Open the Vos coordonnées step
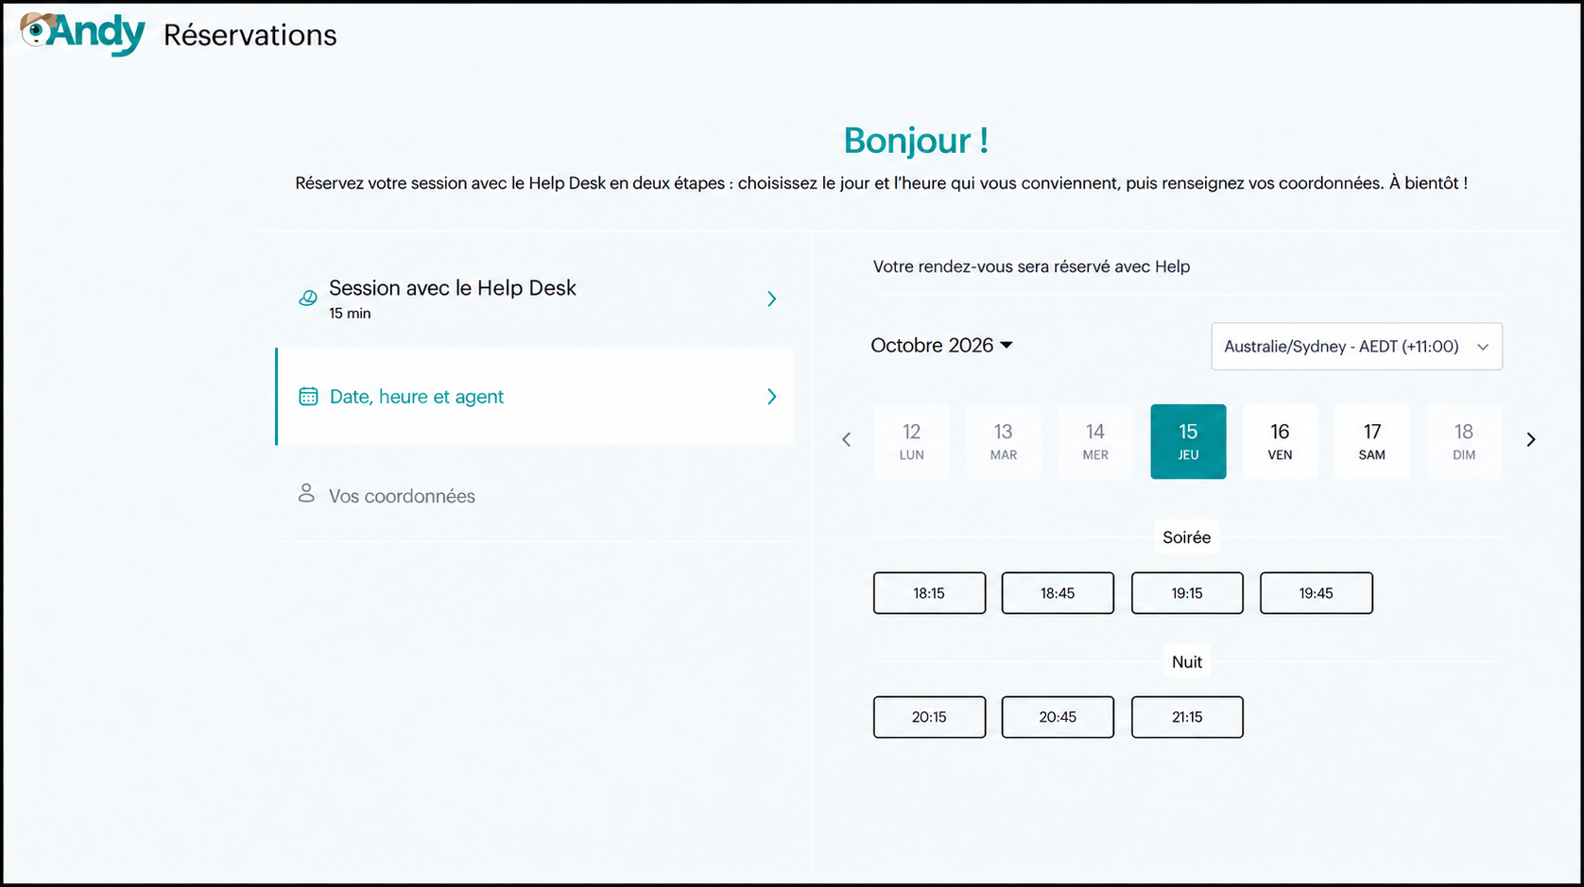Screen dimensions: 1584x887 pos(535,495)
